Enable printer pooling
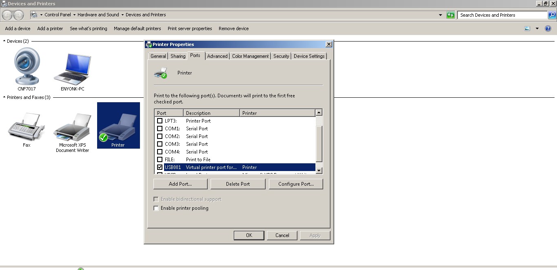 (x=156, y=208)
